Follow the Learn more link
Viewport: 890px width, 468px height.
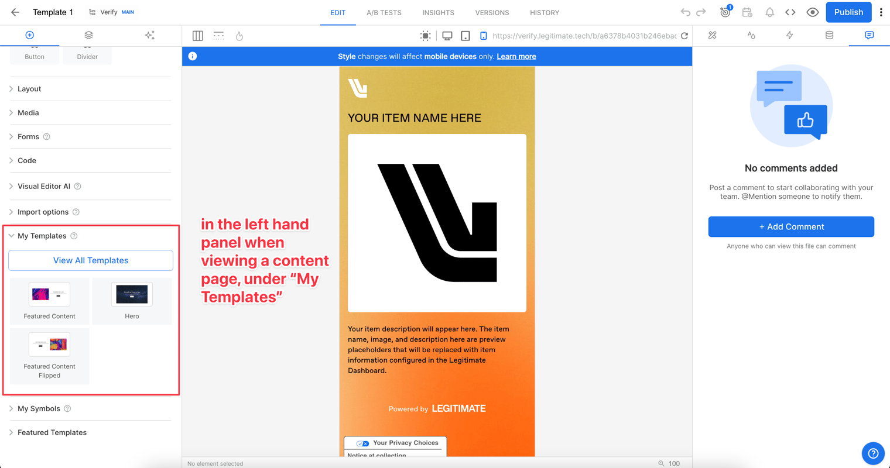pyautogui.click(x=516, y=57)
